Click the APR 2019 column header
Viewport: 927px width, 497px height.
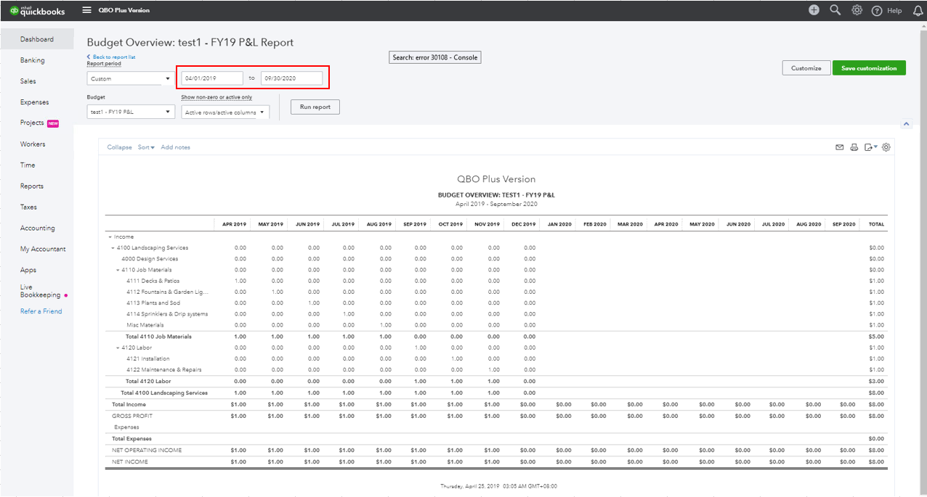pyautogui.click(x=235, y=224)
